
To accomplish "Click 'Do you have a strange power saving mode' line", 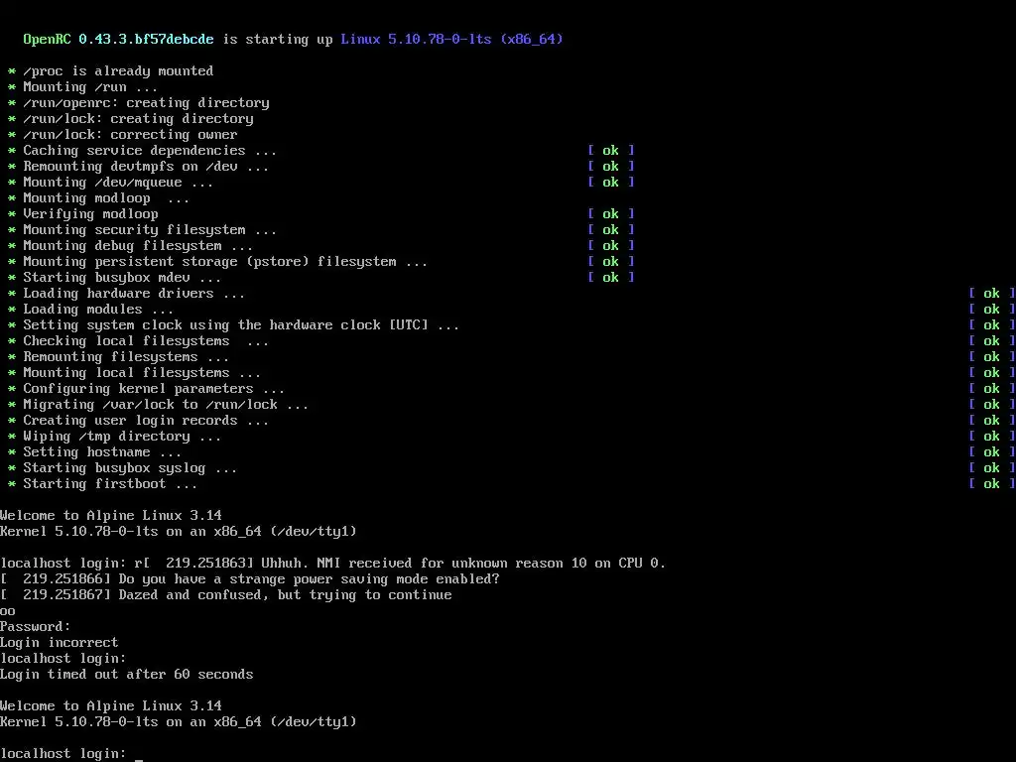I will (x=310, y=578).
